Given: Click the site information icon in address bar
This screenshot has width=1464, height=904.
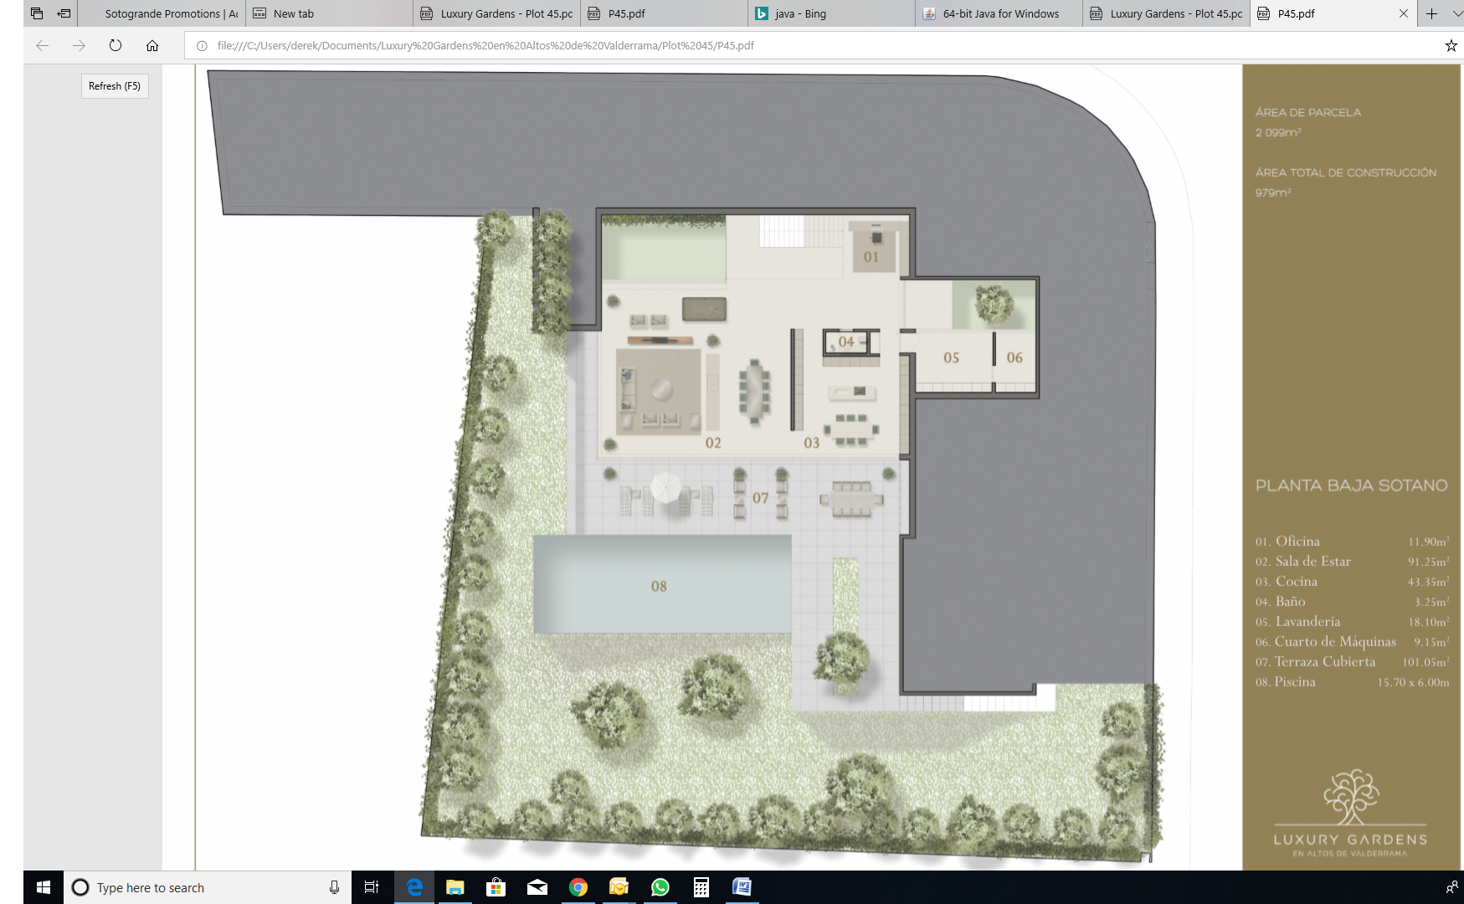Looking at the screenshot, I should [x=202, y=46].
